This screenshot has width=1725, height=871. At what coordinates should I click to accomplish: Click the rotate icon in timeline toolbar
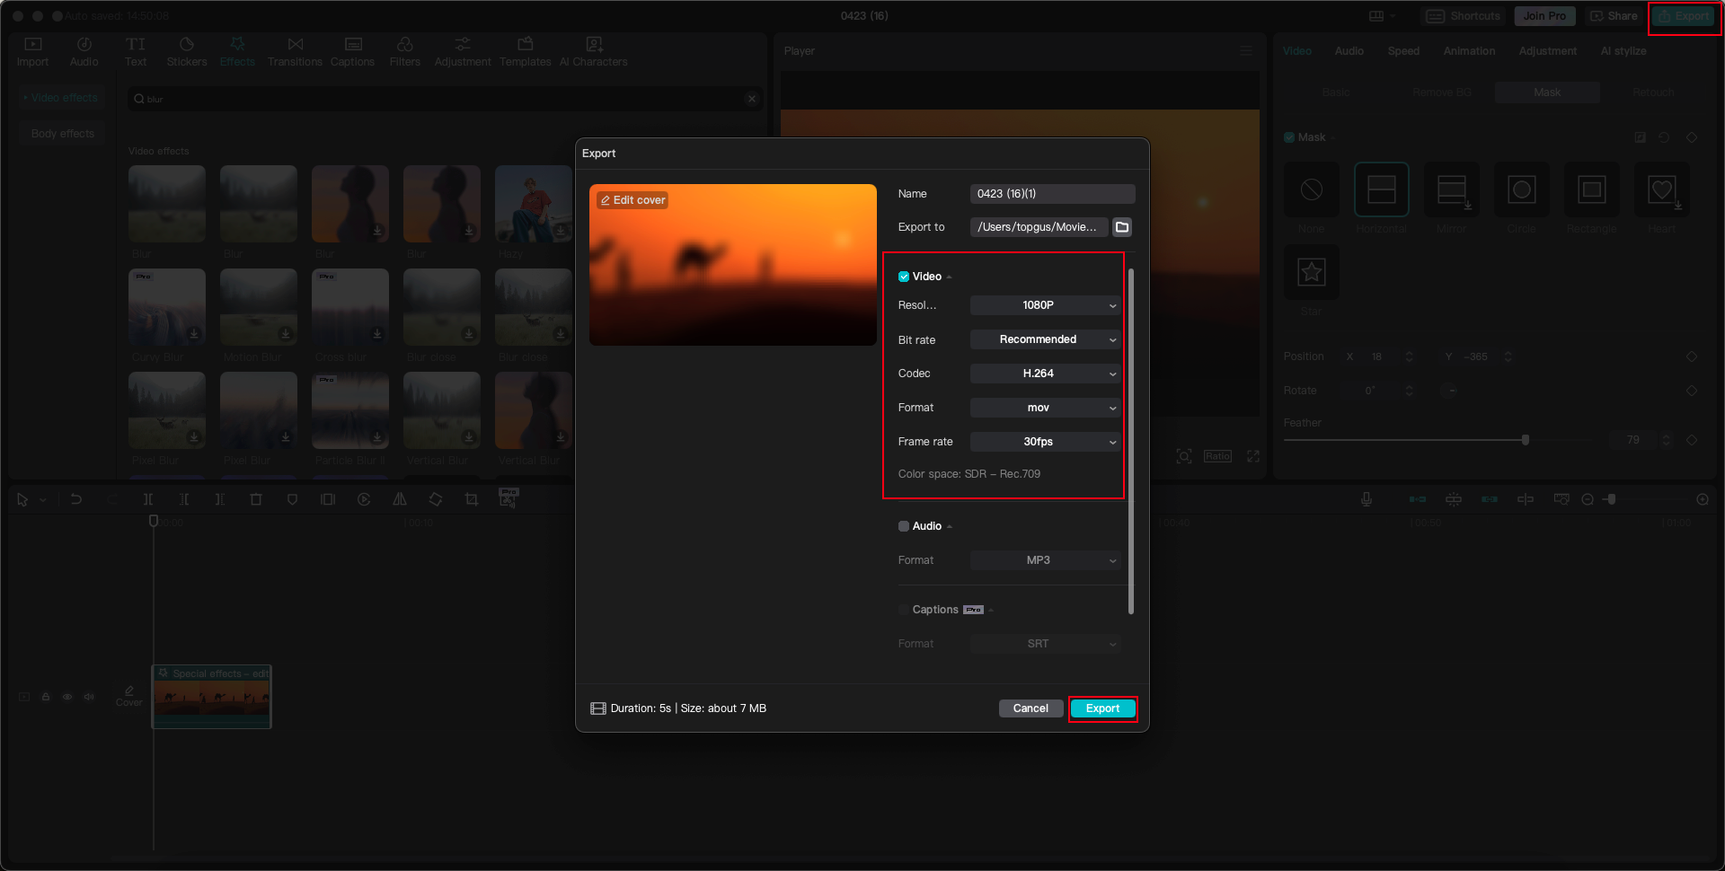(x=436, y=499)
